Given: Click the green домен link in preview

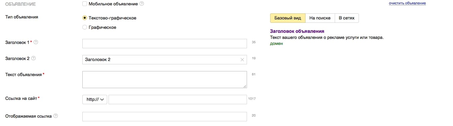Looking at the screenshot, I should [277, 44].
